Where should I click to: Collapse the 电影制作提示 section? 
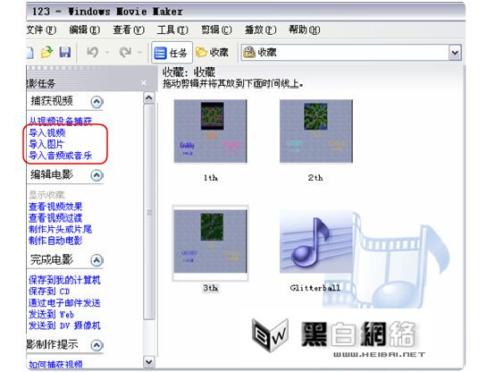coord(96,345)
